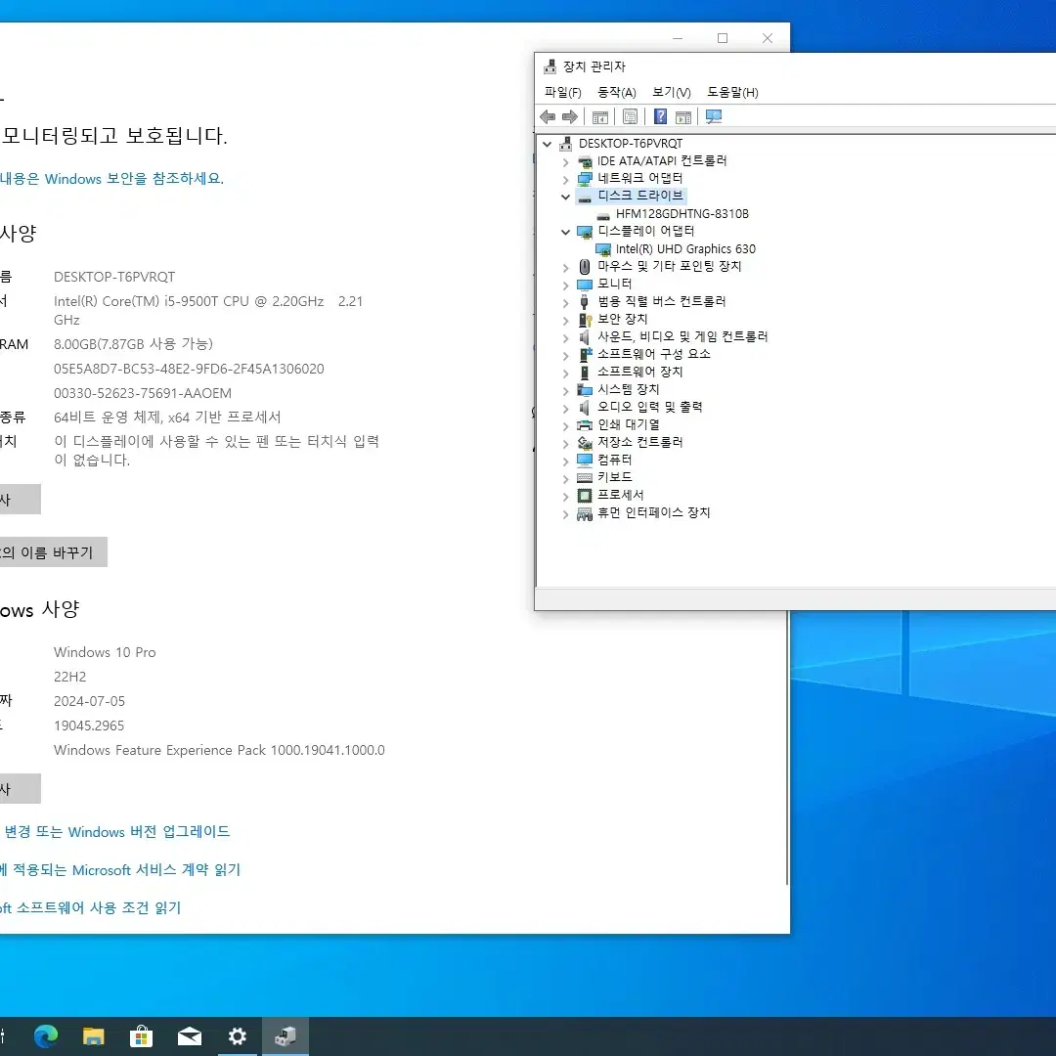Toggle the console tree pane toolbar icon
This screenshot has height=1056, width=1056.
600,116
